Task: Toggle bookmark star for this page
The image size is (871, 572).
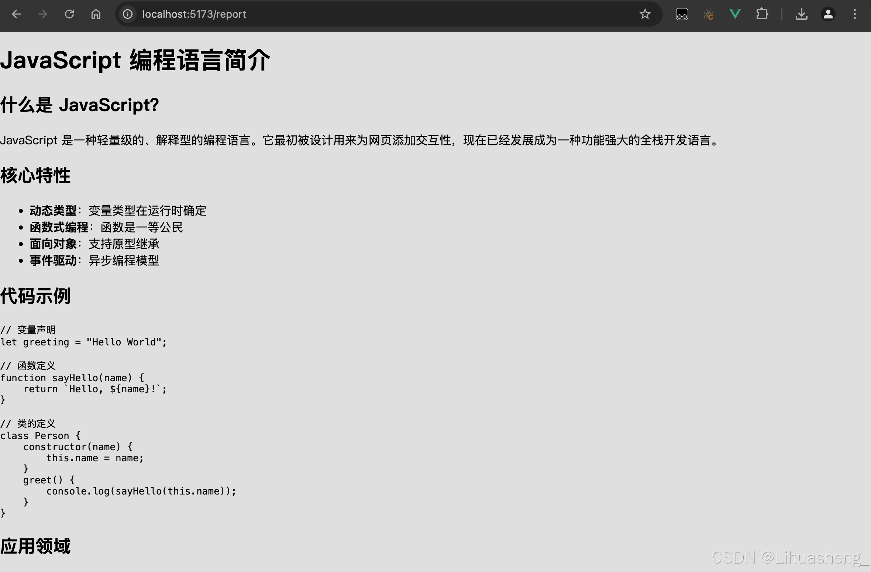Action: (x=645, y=14)
